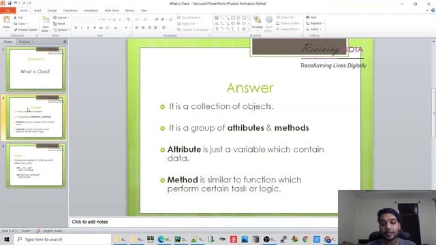Toggle text Shadow formatting
This screenshot has width=436, height=245.
[95, 28]
